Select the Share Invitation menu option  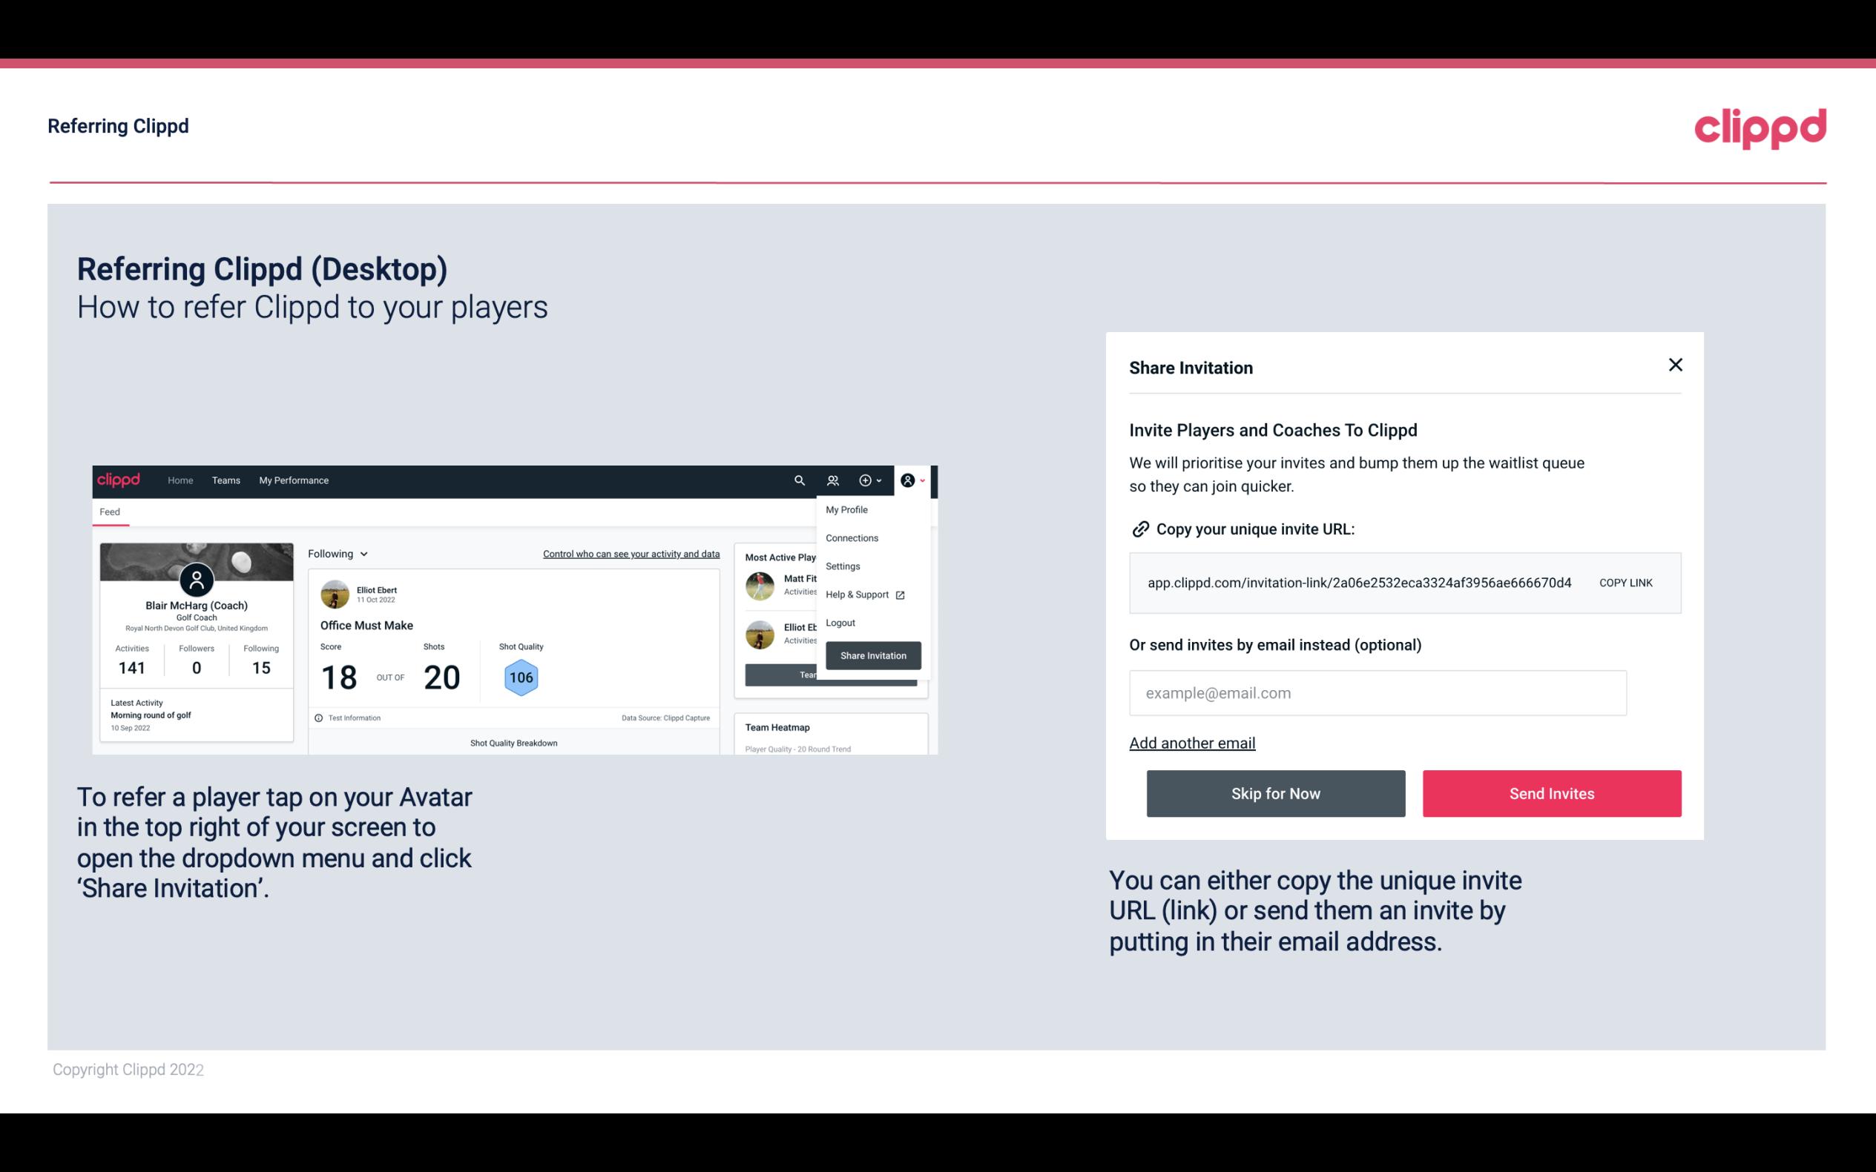coord(871,655)
